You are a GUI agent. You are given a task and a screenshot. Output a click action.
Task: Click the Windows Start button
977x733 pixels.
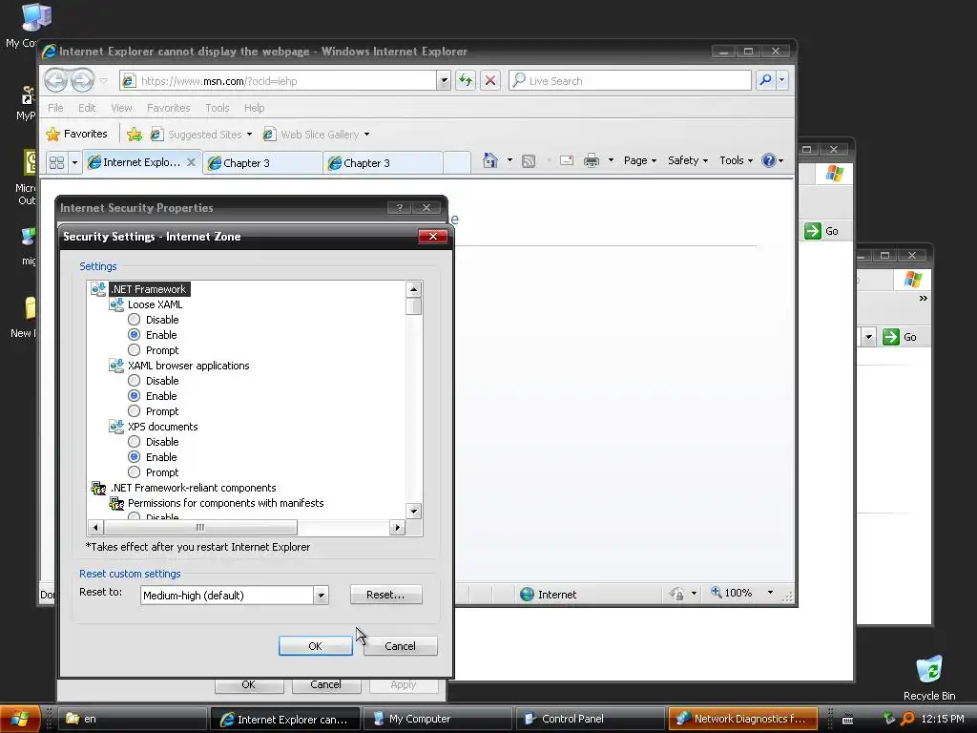[21, 719]
